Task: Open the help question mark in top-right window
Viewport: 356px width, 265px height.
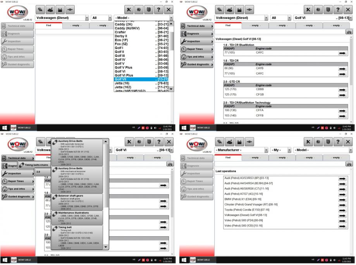Action: click(x=338, y=10)
